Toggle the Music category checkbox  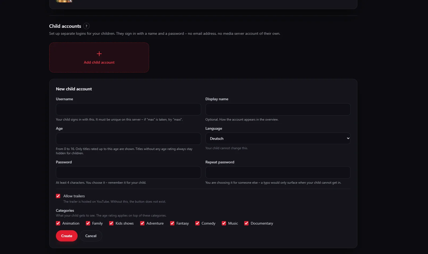point(224,223)
